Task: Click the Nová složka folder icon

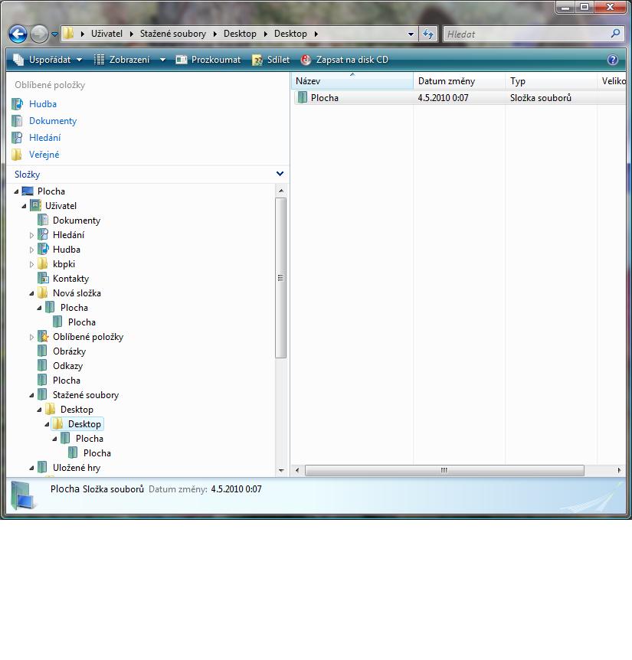Action: 43,292
